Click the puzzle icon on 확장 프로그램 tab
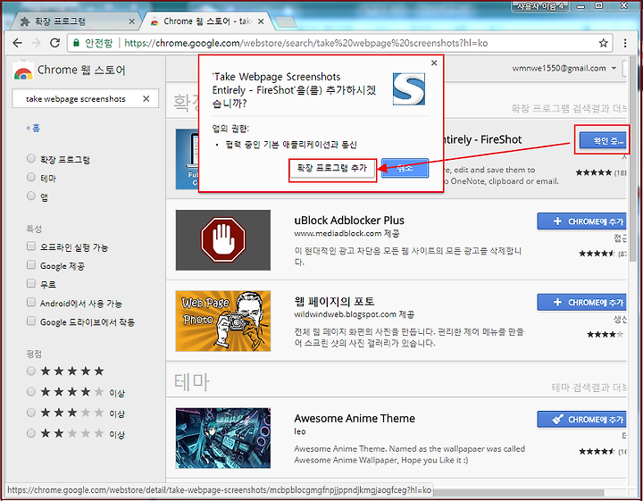 click(x=25, y=21)
